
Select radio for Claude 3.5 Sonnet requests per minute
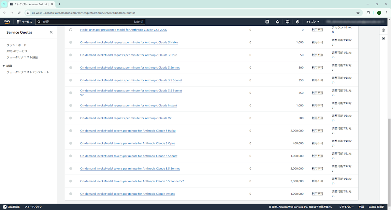[71, 80]
